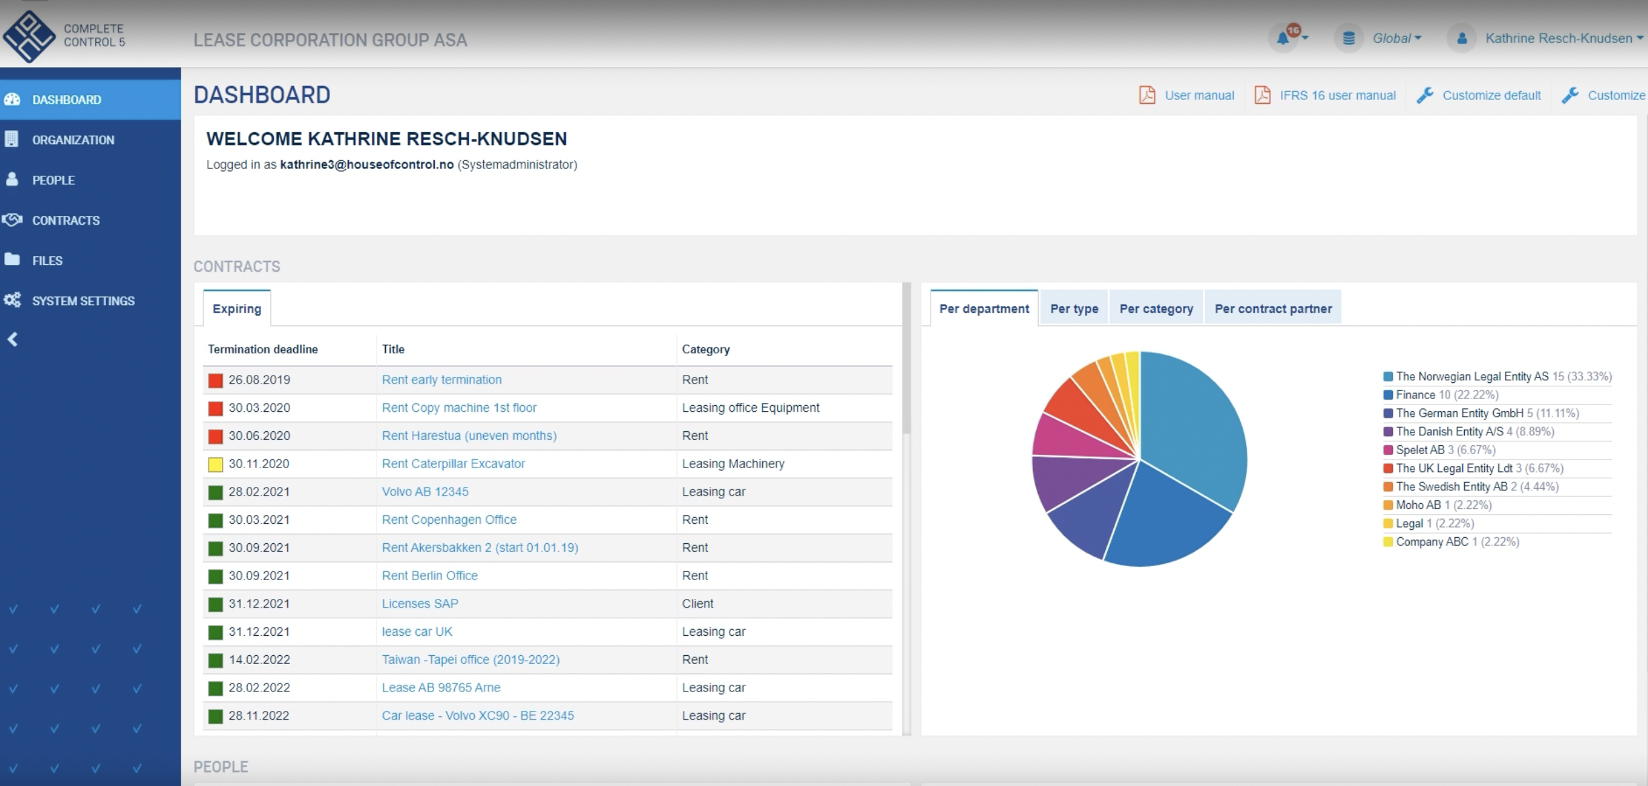Open the Volvo AB 12345 contract

point(425,492)
